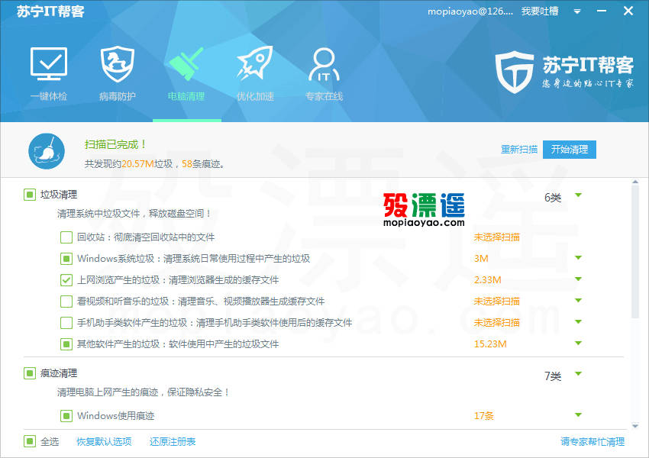The image size is (649, 458).
Task: Switch to the 一键体检 tab label
Action: point(49,96)
